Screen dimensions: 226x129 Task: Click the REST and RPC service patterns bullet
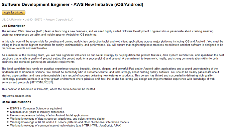[x=69, y=122]
